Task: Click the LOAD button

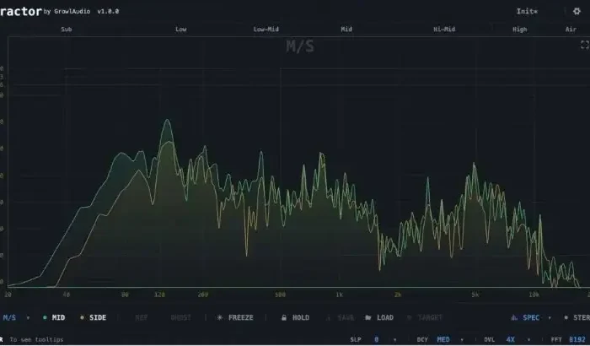Action: 379,318
